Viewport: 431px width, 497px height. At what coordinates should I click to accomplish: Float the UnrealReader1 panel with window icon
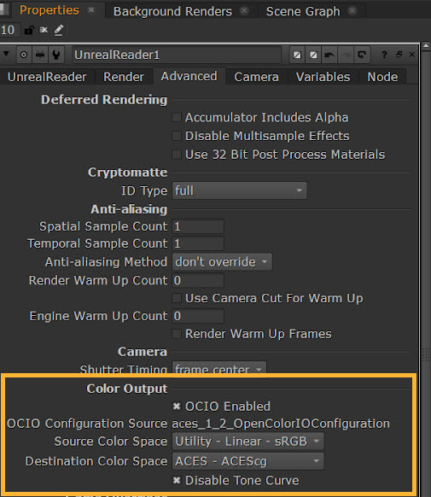click(399, 55)
